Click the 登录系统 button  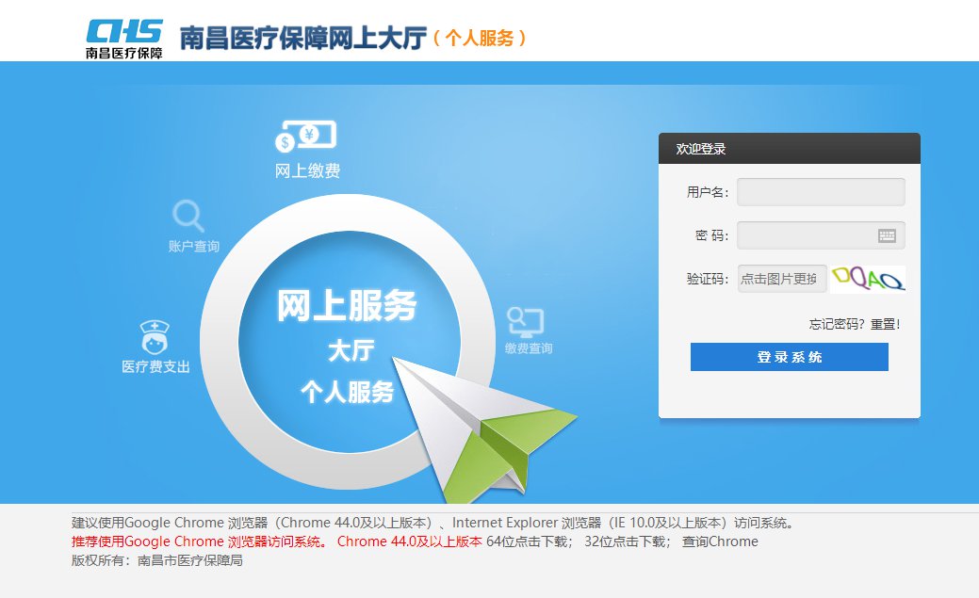790,357
